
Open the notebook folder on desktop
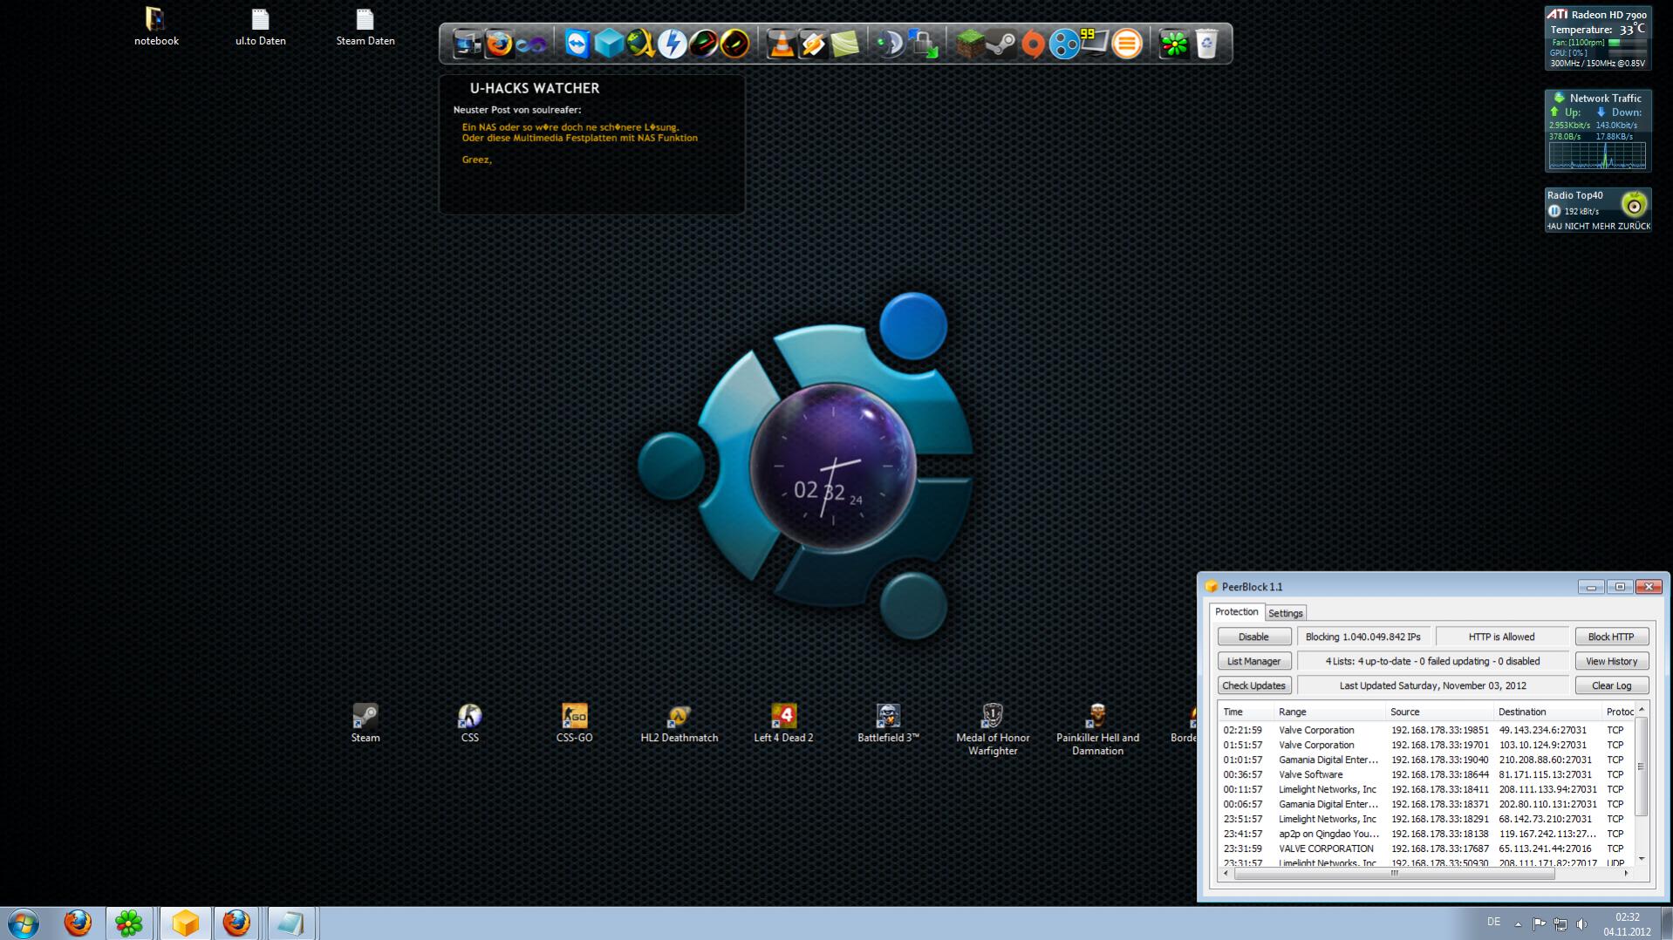[155, 21]
